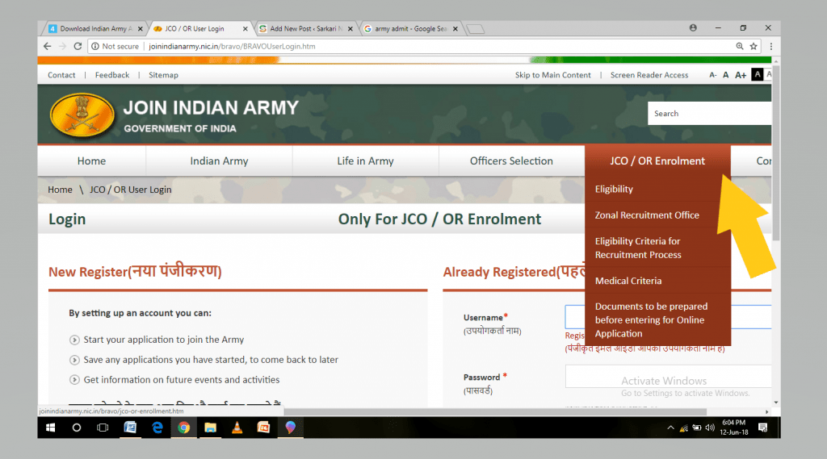Open Screen Reader Access link

pos(649,75)
